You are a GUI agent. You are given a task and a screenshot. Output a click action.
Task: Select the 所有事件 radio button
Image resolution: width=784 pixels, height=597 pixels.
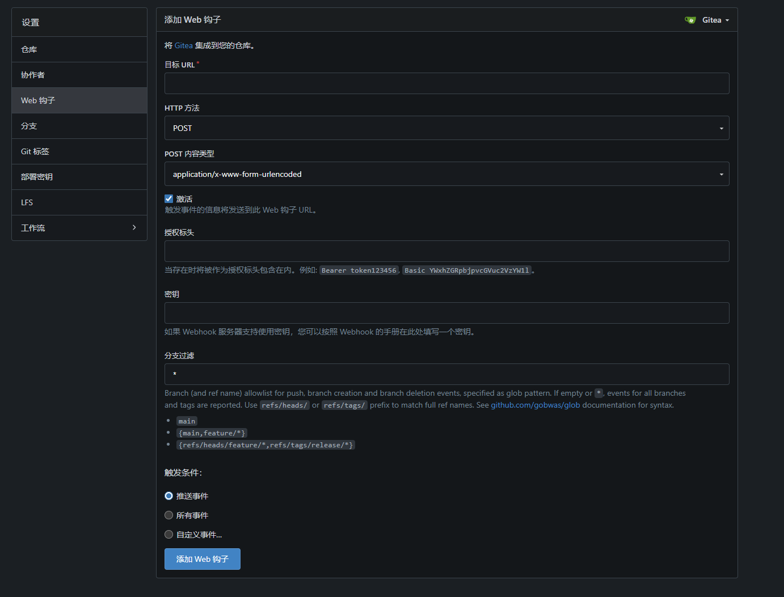pyautogui.click(x=168, y=515)
